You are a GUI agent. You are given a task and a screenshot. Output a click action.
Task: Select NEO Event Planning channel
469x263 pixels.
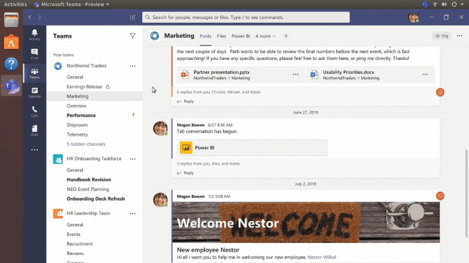[88, 189]
